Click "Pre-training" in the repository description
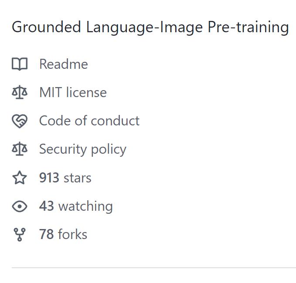 point(248,27)
